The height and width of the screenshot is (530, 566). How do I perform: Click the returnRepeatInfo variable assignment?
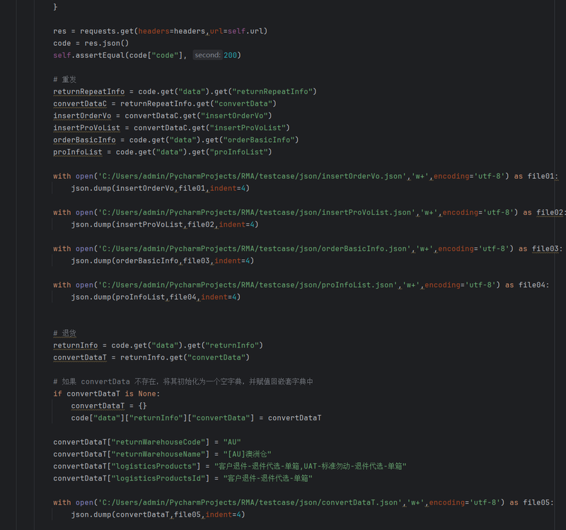[185, 91]
